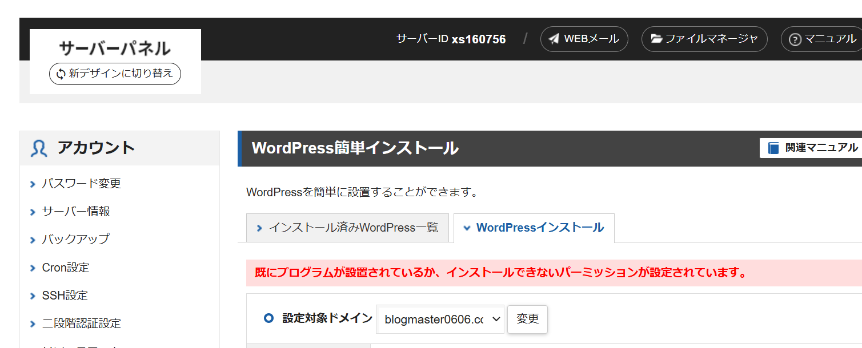This screenshot has height=348, width=862.
Task: Click the book icon for 関連マニュアル
Action: (x=773, y=148)
